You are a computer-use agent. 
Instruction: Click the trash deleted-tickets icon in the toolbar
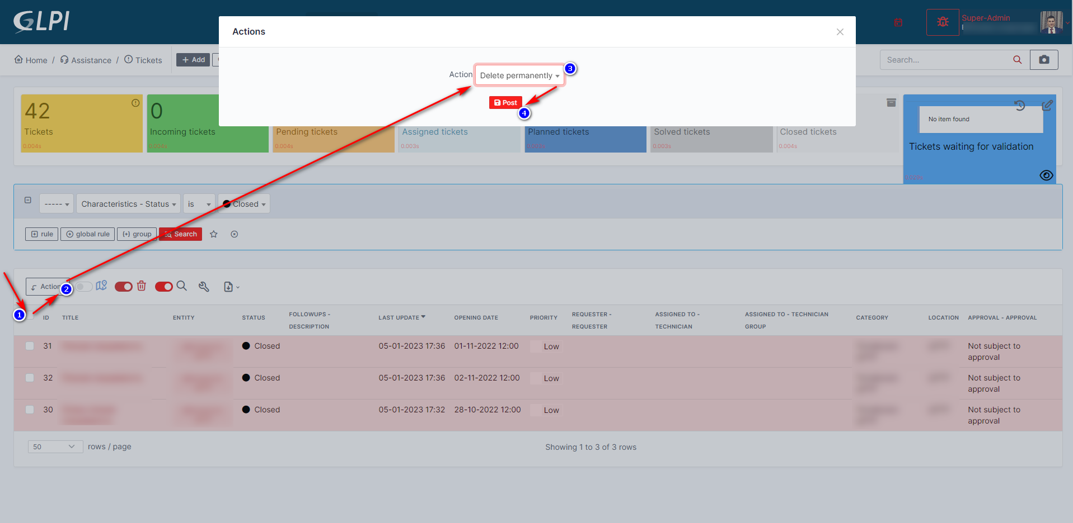coord(142,286)
